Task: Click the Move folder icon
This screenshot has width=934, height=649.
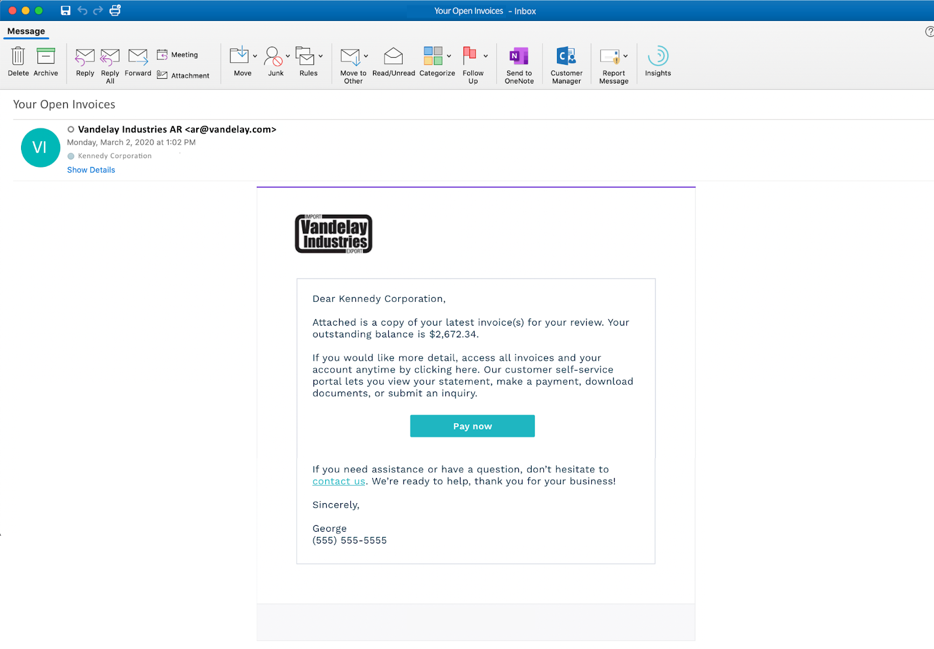Action: point(239,55)
